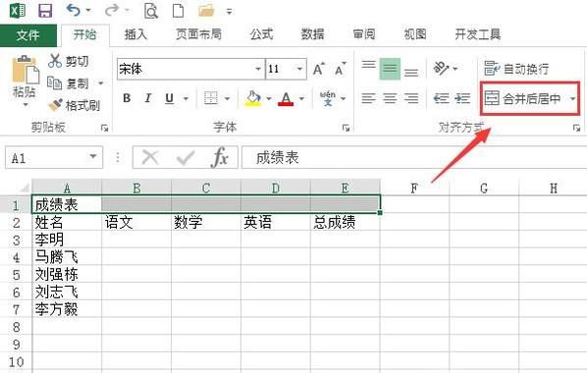
Task: Click the select-all corner triangle
Action: (x=25, y=187)
